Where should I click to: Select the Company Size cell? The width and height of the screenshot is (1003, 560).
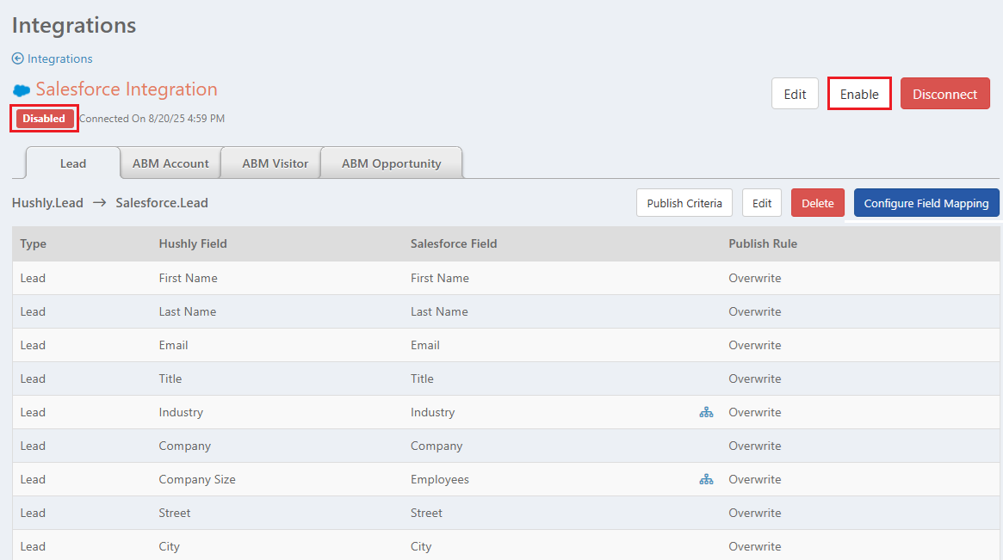coord(197,479)
